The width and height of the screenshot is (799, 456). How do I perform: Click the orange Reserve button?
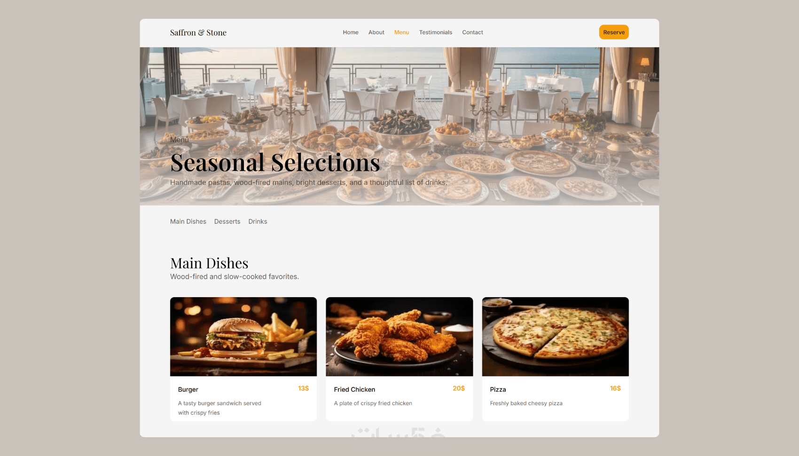coord(614,32)
